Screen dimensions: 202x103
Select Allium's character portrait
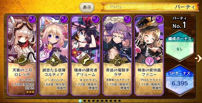[x=86, y=38]
